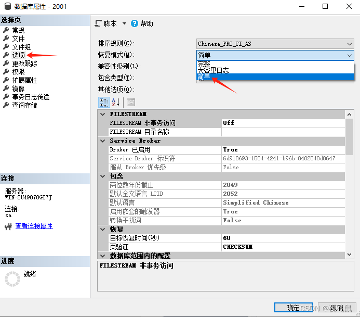Open the 更改跟踪 page
The height and width of the screenshot is (317, 360).
coord(24,64)
